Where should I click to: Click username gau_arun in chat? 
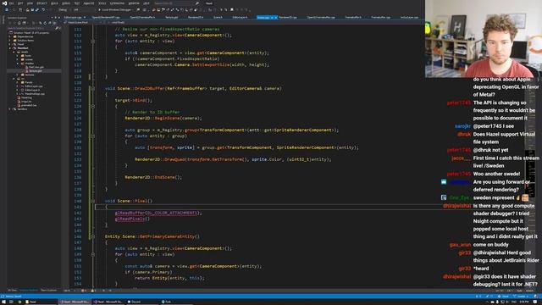pyautogui.click(x=460, y=245)
